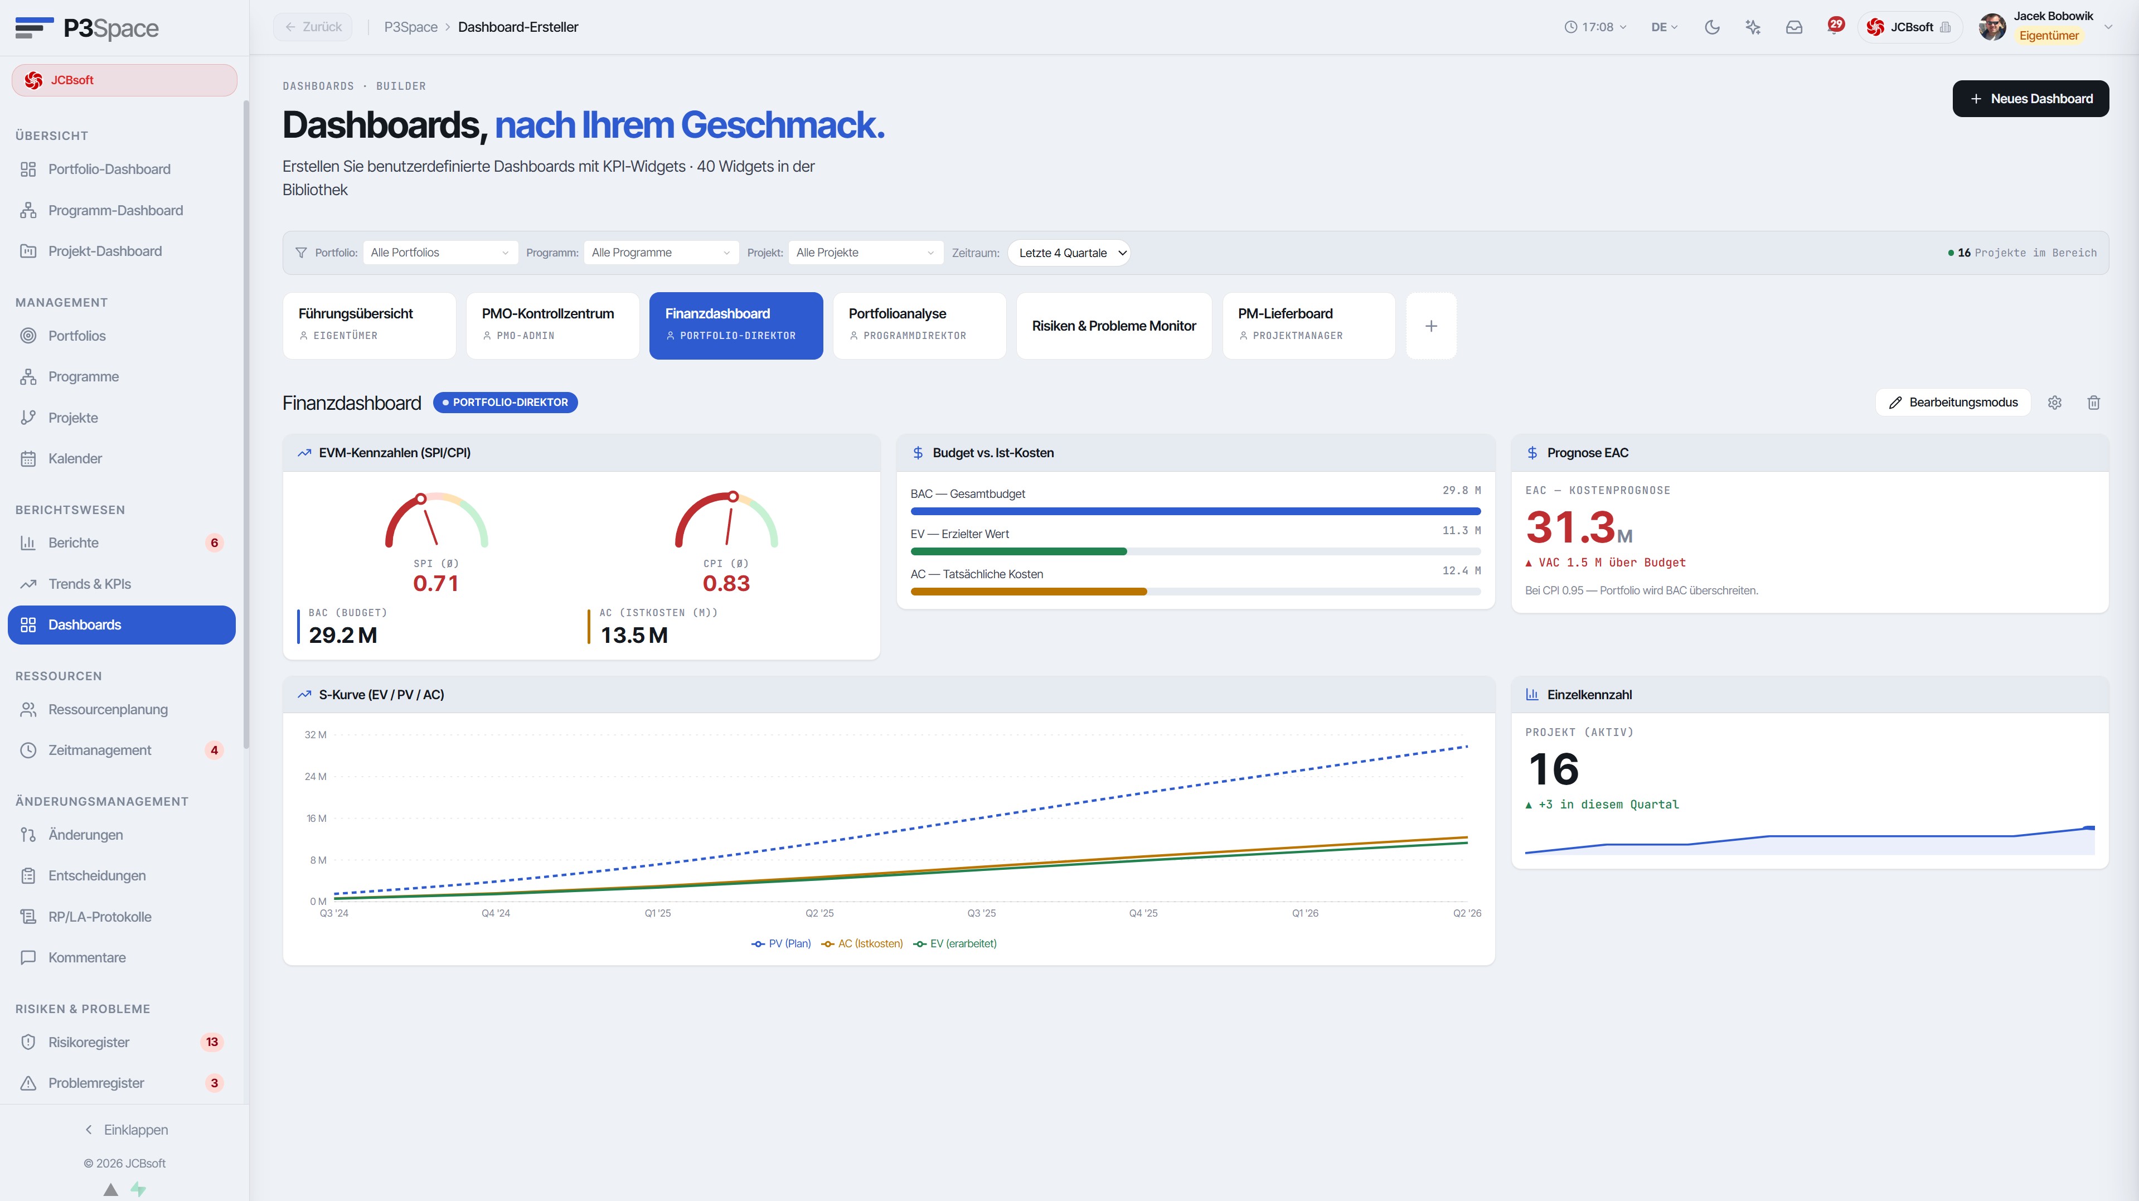
Task: Click the dashboard settings gear icon
Action: (2054, 403)
